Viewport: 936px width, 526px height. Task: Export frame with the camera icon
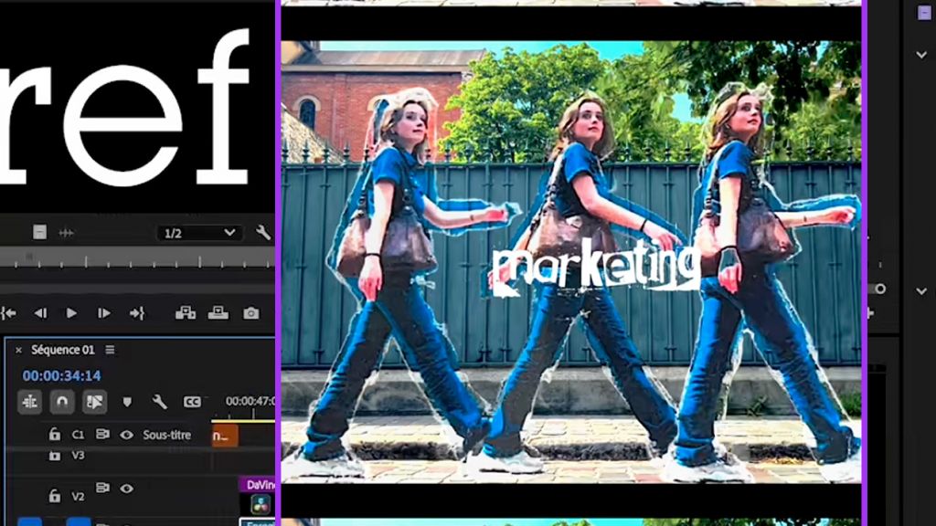250,313
